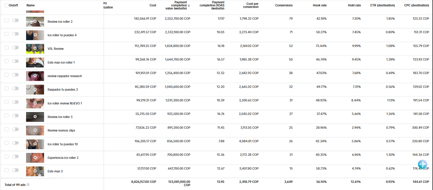Play the VSL Review video thumbnail
Screen dimensions: 433x190
click(35, 49)
